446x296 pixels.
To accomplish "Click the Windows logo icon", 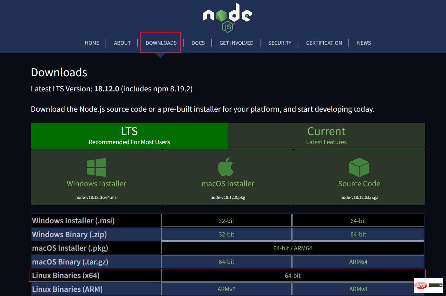I will point(96,167).
